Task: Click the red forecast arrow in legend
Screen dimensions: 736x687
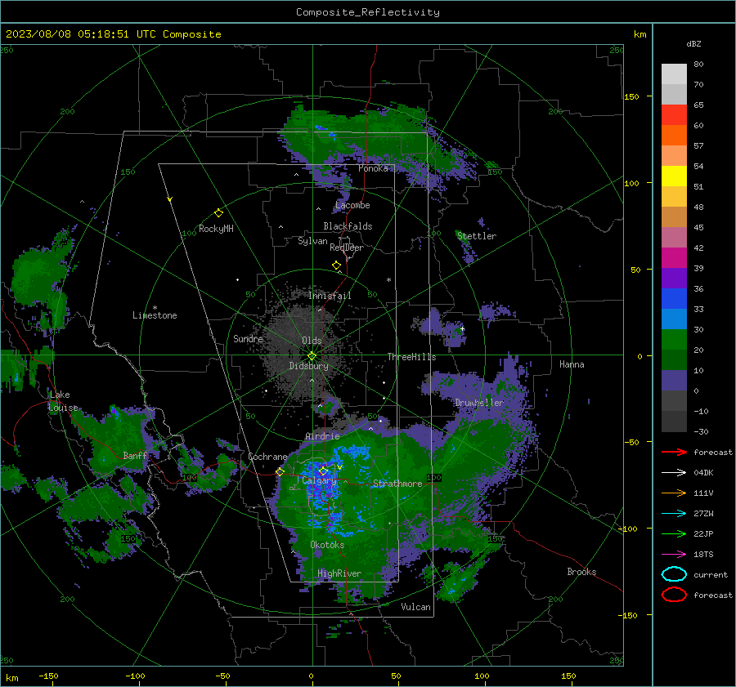Action: 674,452
